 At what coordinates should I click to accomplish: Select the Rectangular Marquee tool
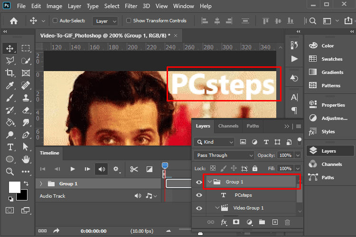pos(26,48)
